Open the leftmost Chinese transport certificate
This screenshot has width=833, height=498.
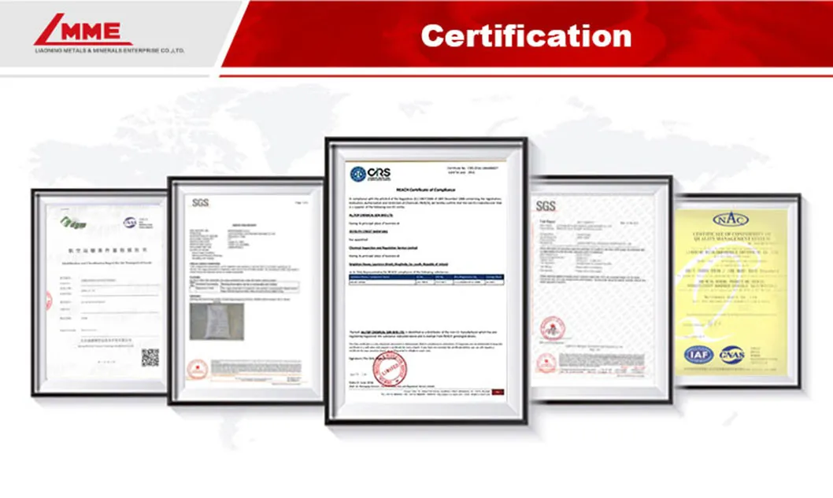pyautogui.click(x=100, y=291)
